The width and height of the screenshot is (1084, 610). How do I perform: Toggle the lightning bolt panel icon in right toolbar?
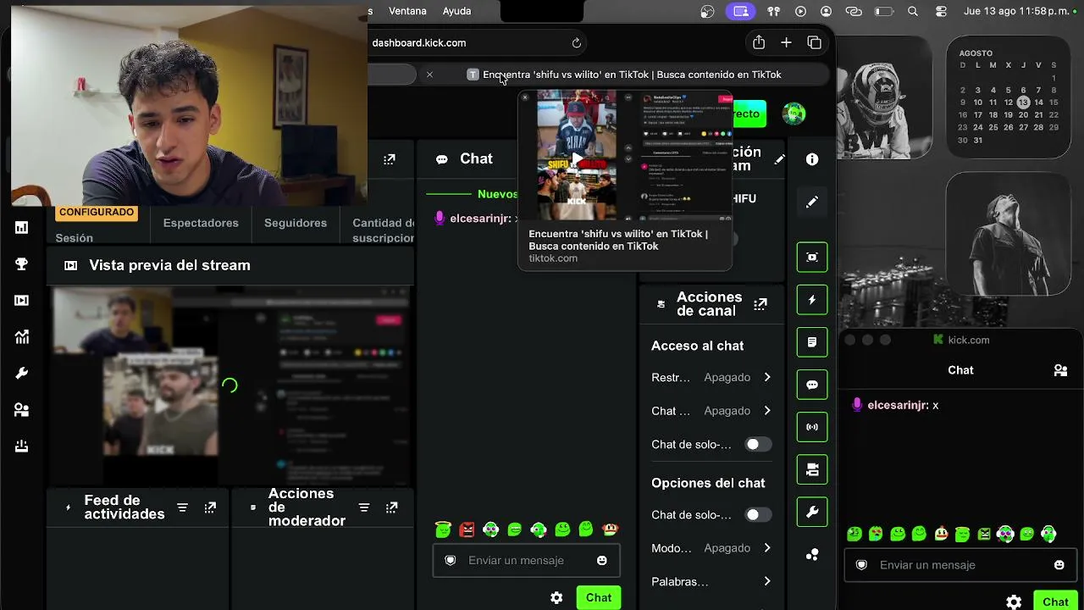[x=812, y=300]
